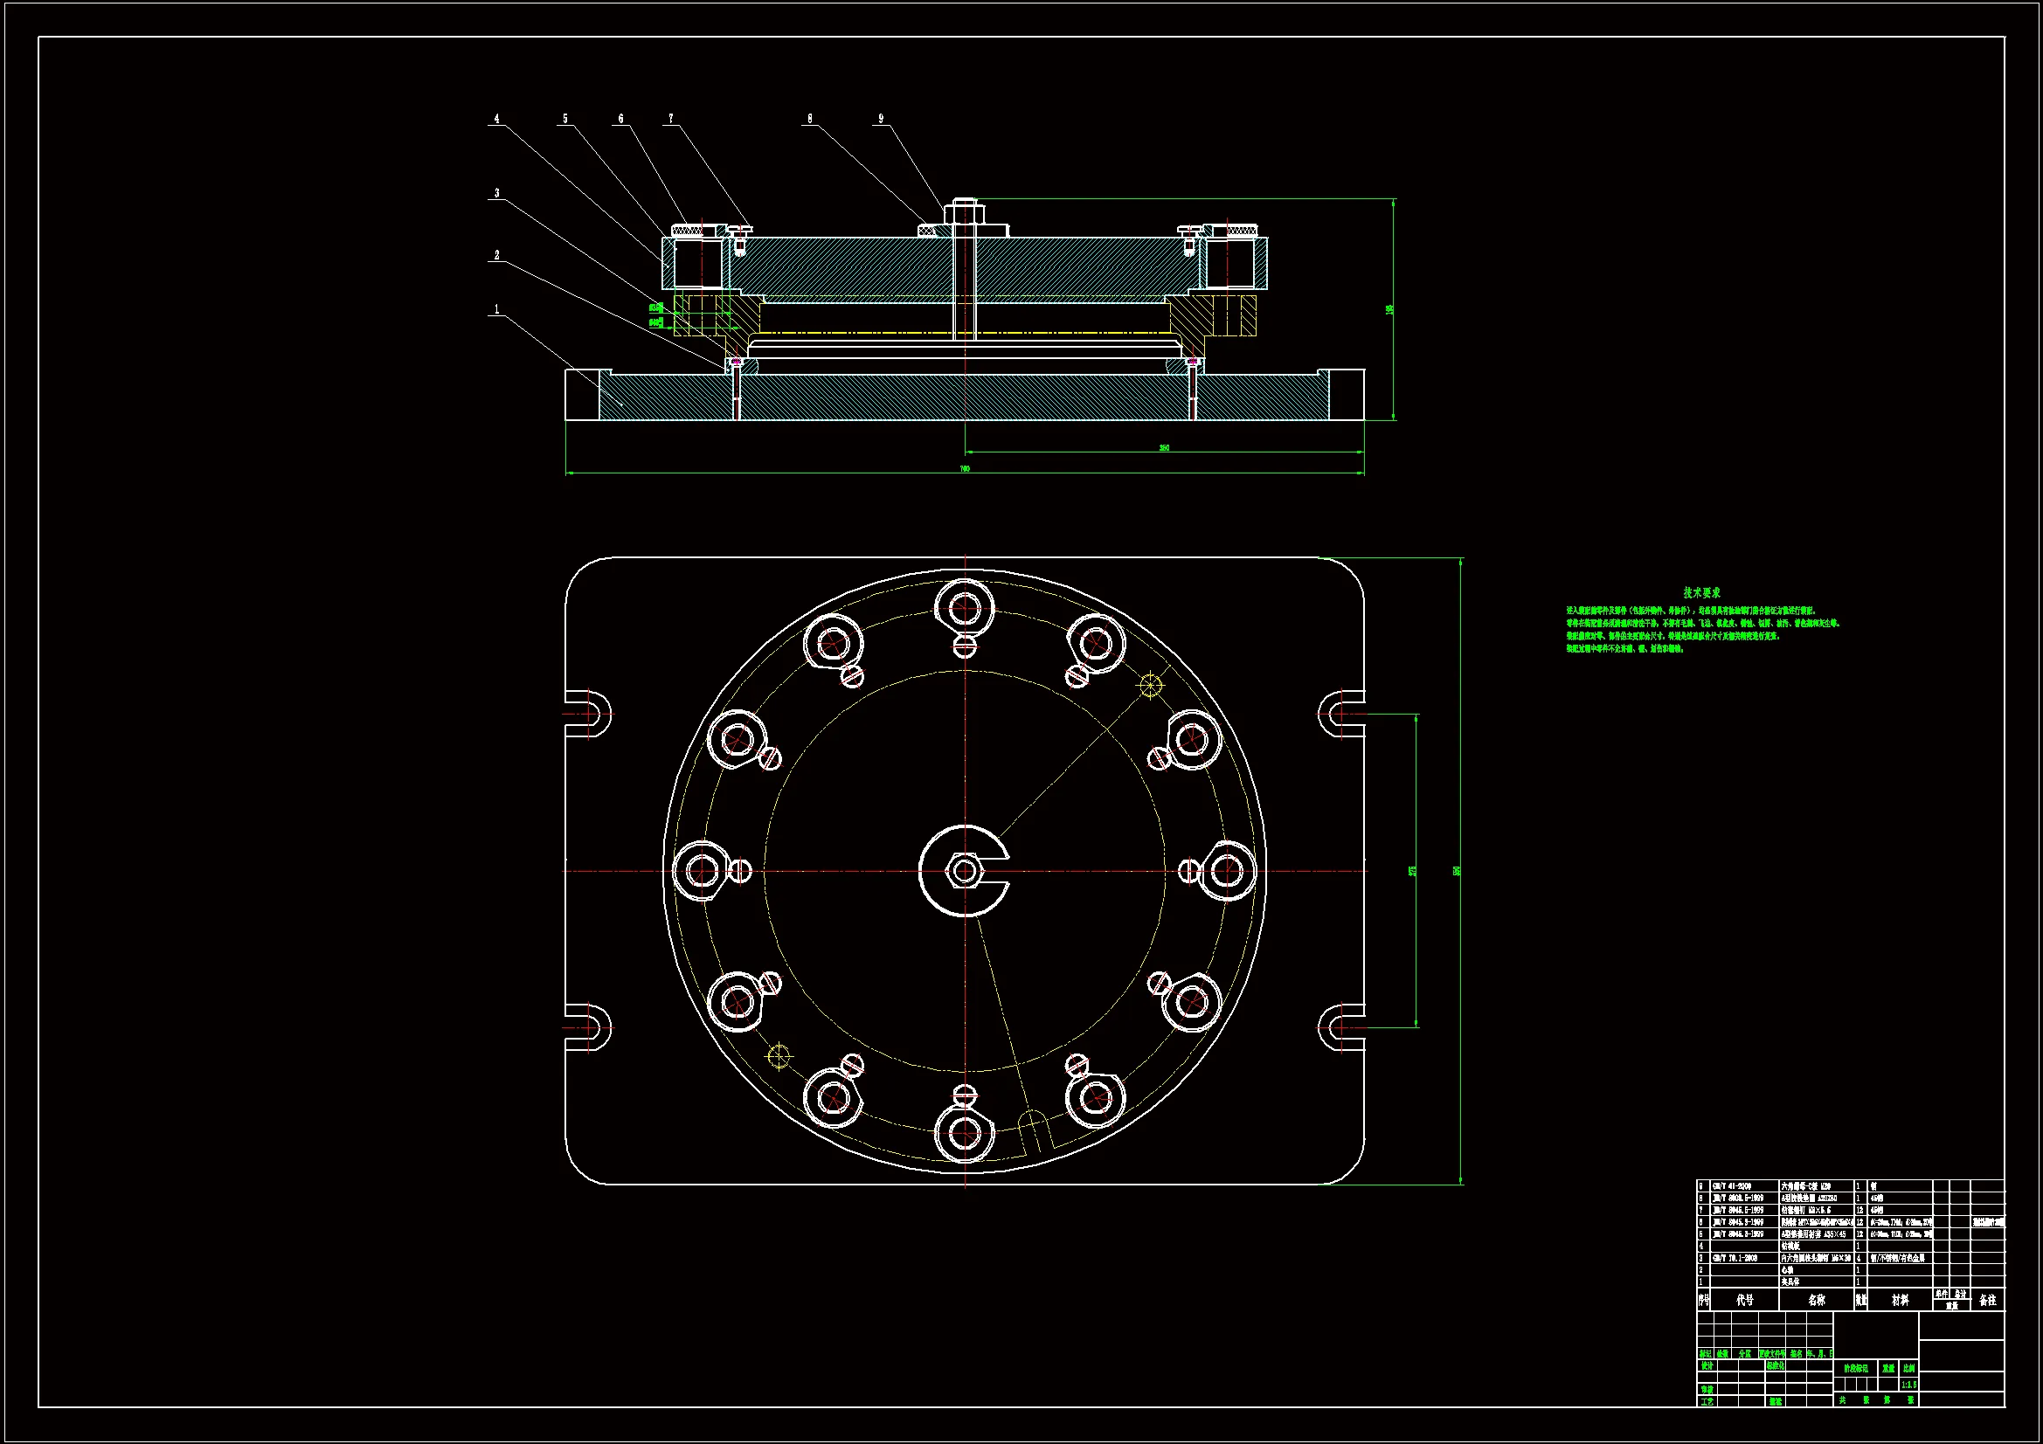The image size is (2043, 1444).
Task: Click the 备注 header cell in parts list
Action: click(x=1988, y=1300)
